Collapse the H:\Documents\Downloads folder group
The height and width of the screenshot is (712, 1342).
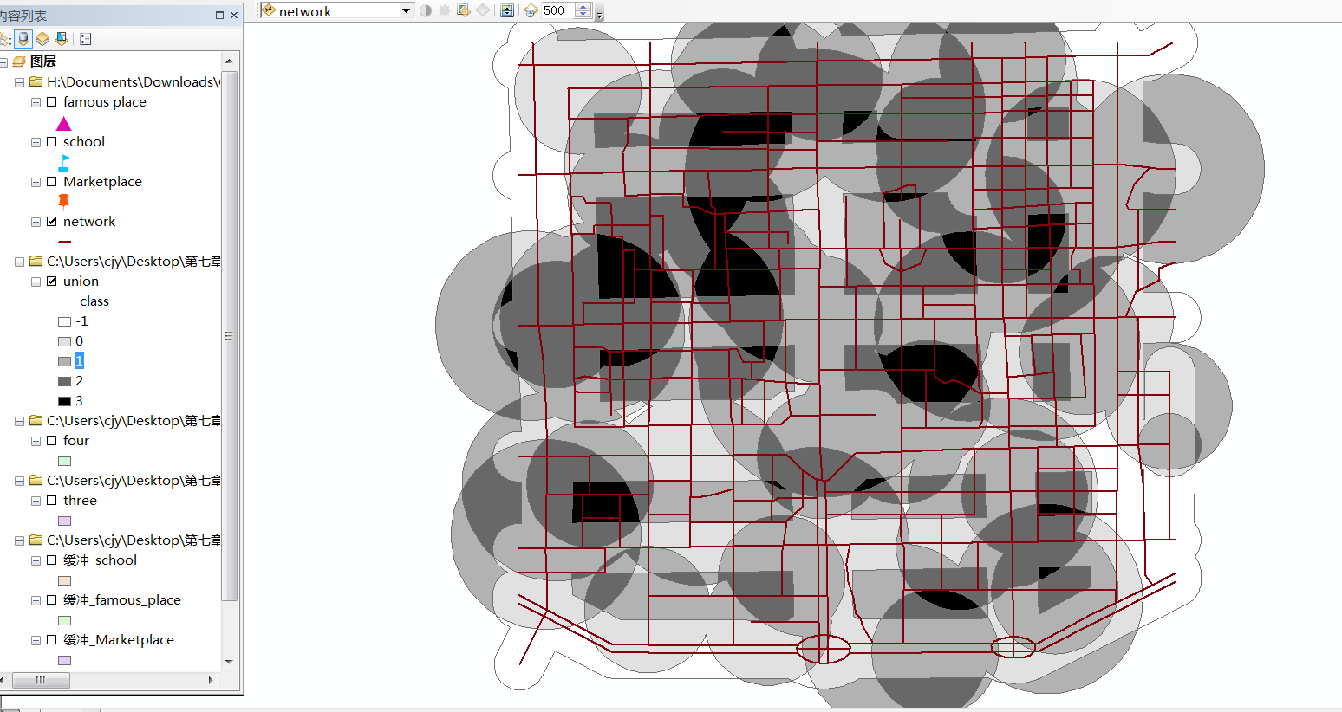point(19,82)
